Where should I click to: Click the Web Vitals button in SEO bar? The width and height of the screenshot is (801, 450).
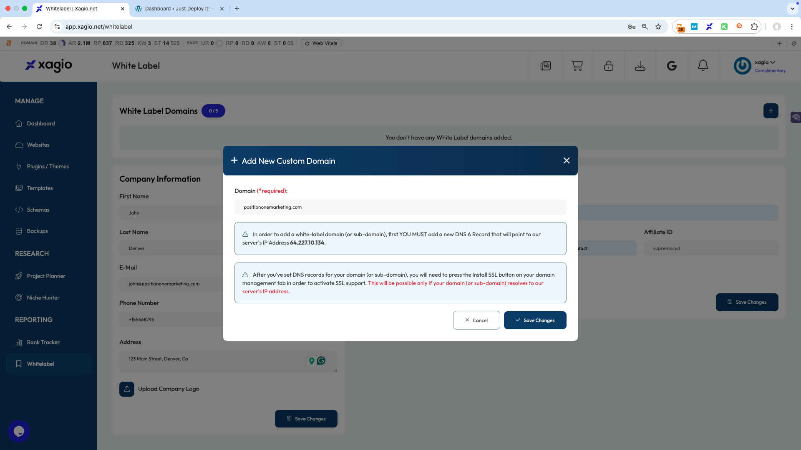point(321,43)
